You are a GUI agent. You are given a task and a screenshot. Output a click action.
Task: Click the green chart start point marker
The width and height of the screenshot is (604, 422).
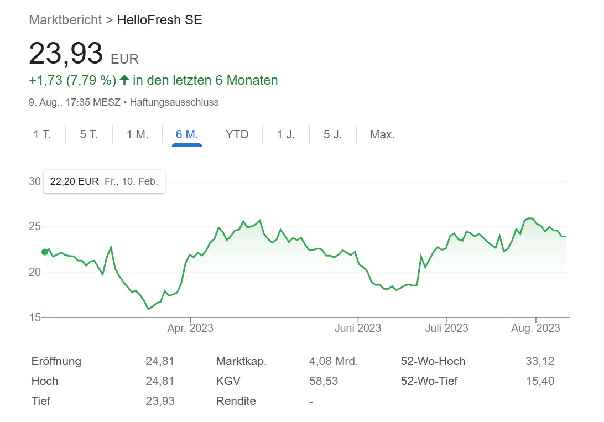point(45,252)
